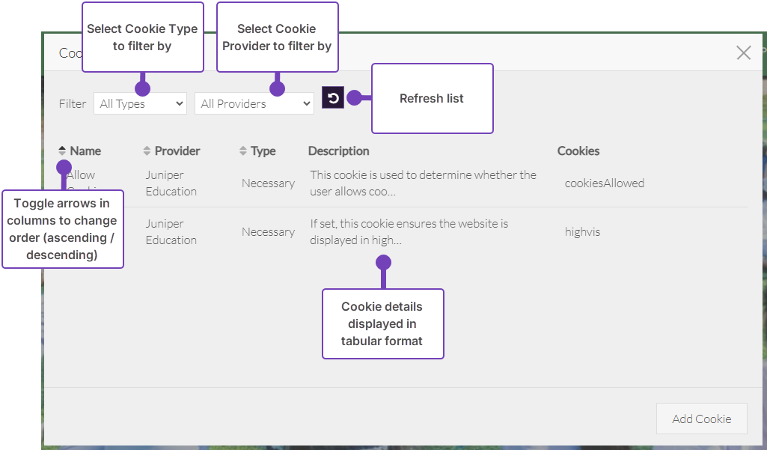Image resolution: width=767 pixels, height=450 pixels.
Task: Open the All Providers filter dropdown
Action: [254, 104]
